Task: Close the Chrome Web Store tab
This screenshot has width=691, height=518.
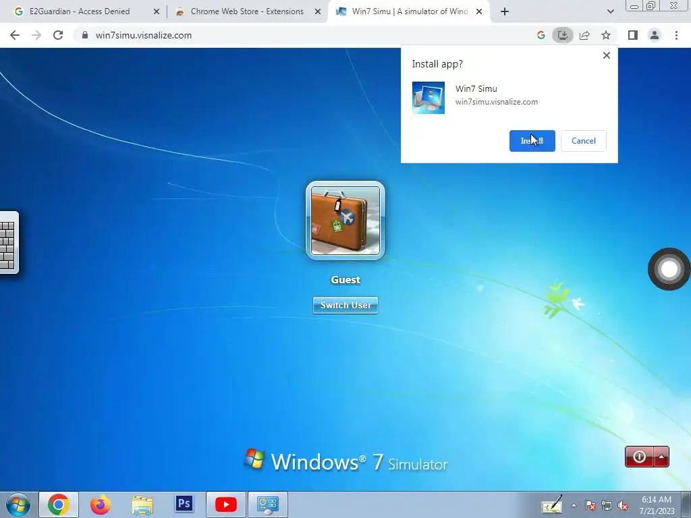Action: point(318,12)
